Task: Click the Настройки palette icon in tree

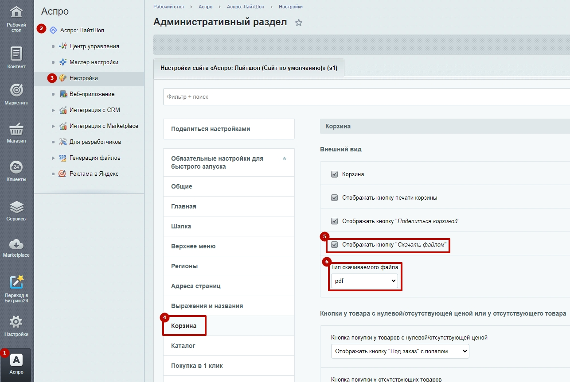Action: (x=62, y=78)
